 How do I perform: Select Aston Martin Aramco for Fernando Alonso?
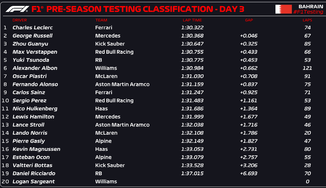pos(122,84)
